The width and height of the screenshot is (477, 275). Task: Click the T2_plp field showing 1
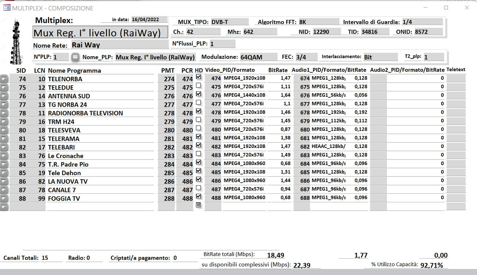click(x=433, y=57)
